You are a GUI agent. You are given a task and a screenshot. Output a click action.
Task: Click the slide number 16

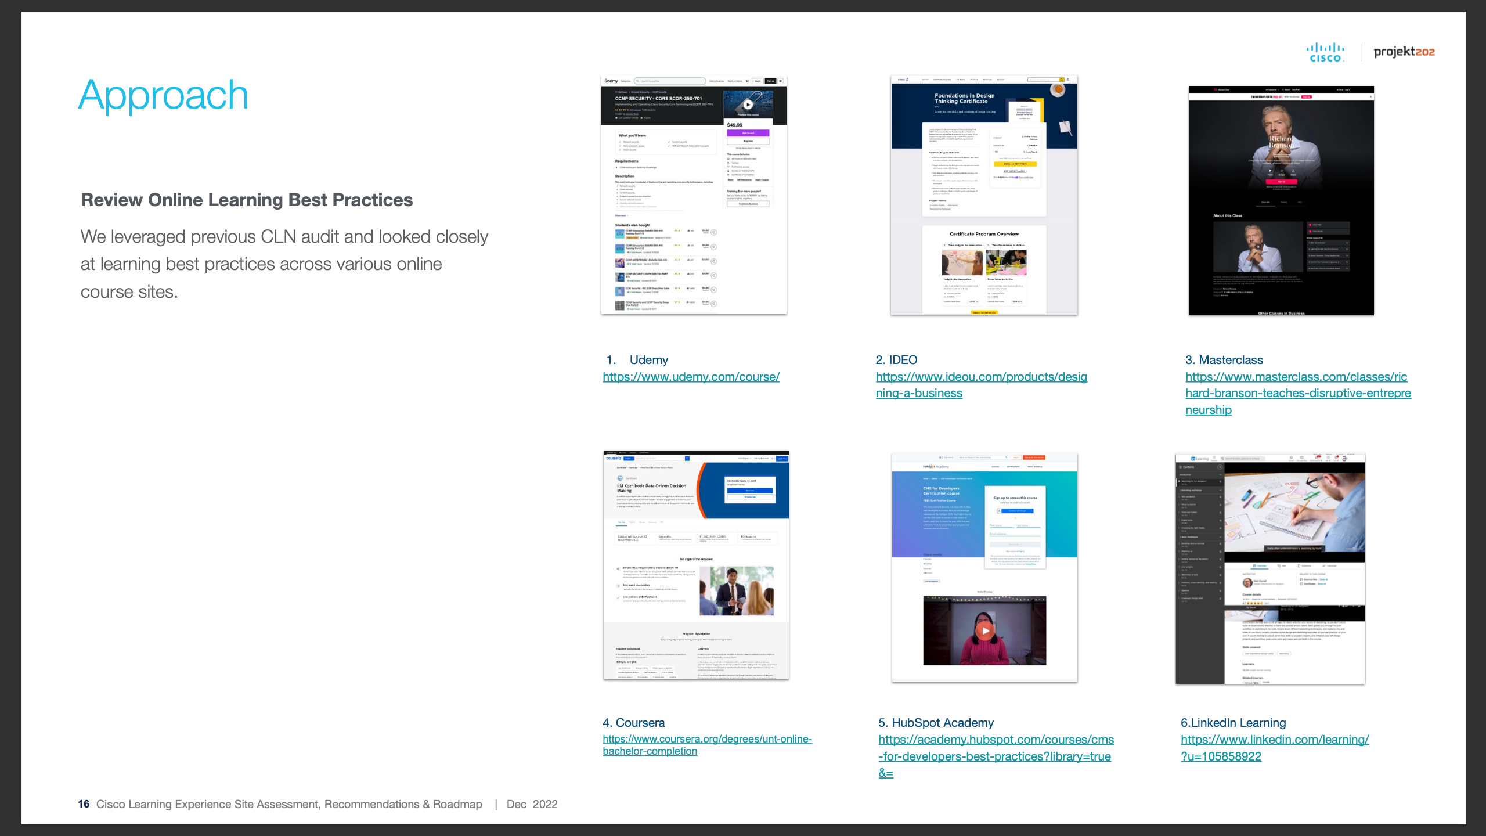(84, 804)
